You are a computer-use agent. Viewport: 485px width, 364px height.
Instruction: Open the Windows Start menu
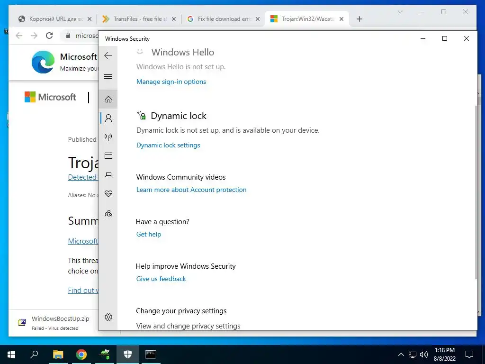click(x=11, y=355)
